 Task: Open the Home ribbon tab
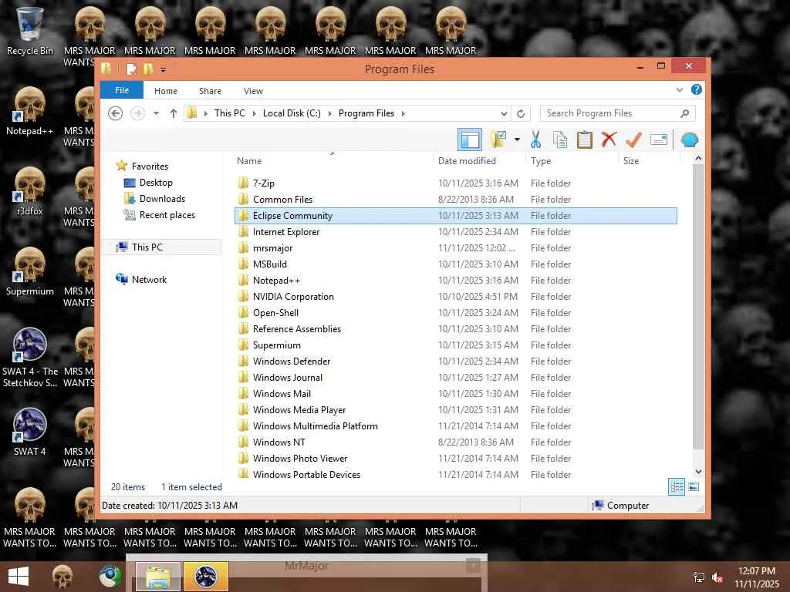click(x=166, y=91)
